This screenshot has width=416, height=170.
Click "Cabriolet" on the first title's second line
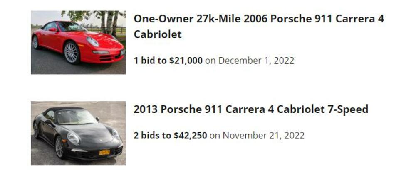tap(157, 34)
